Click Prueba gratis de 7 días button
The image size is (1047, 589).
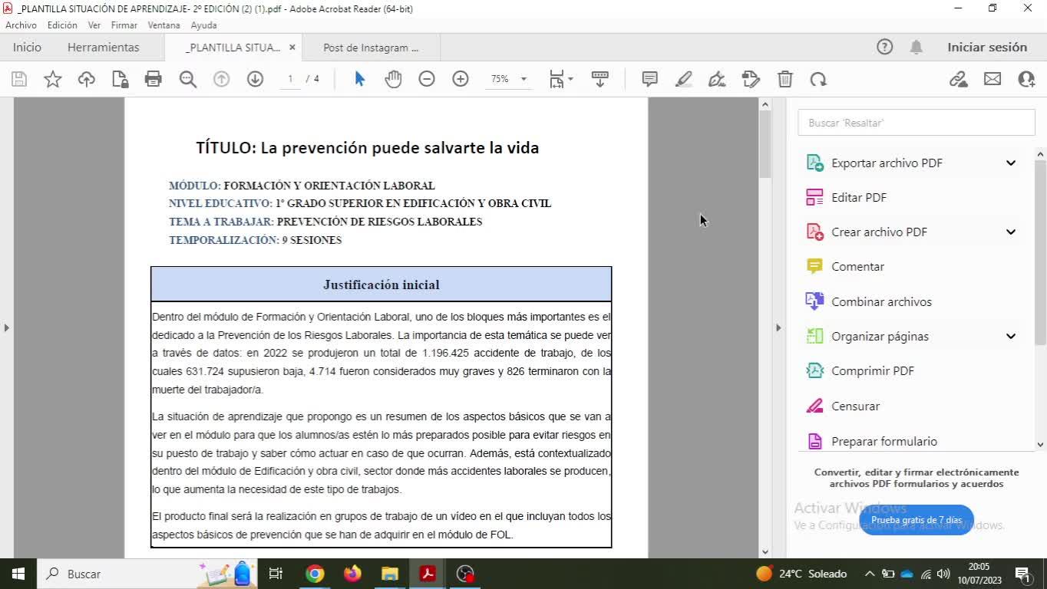(x=916, y=520)
